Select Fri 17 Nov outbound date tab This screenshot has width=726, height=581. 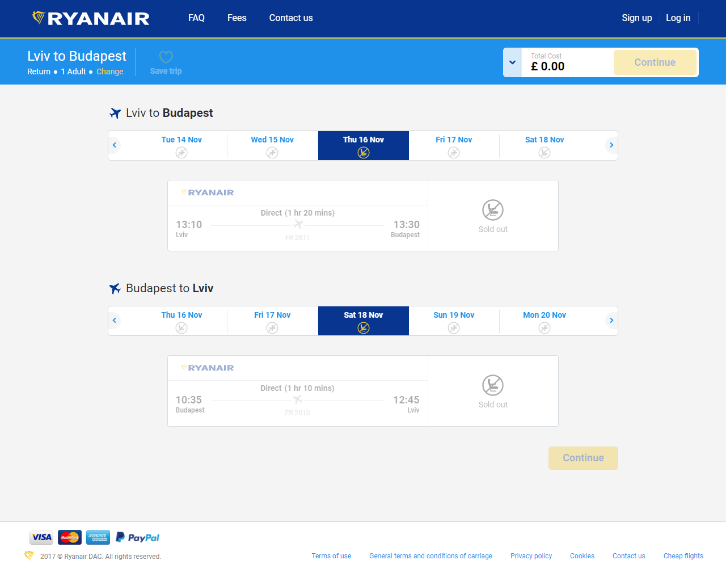pos(454,145)
